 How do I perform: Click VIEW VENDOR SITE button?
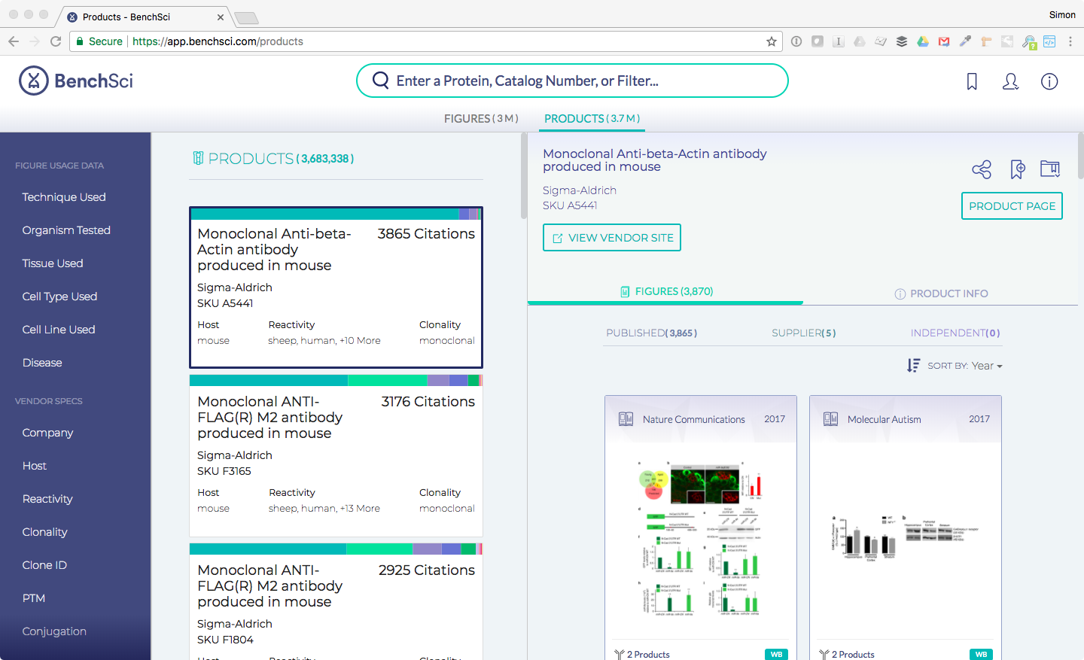pyautogui.click(x=612, y=238)
